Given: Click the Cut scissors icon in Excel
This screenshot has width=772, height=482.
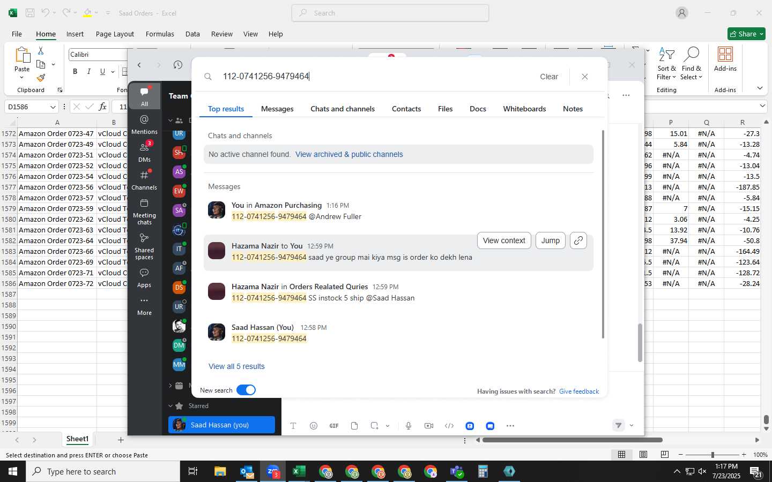Looking at the screenshot, I should pos(41,50).
